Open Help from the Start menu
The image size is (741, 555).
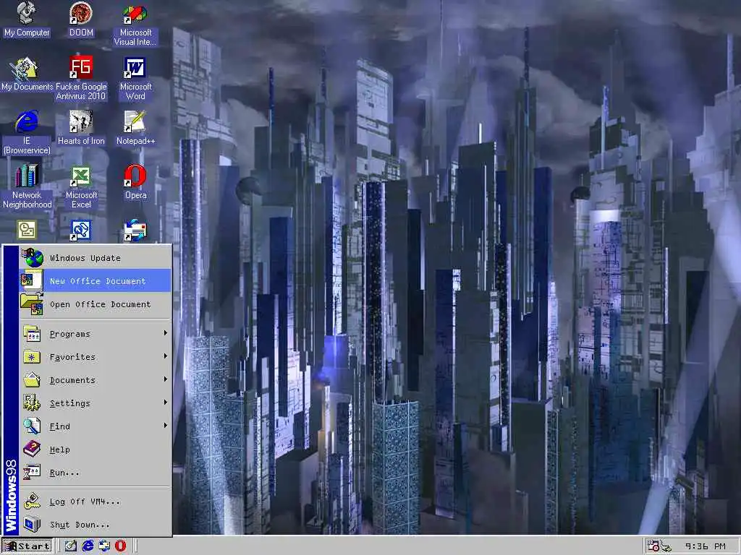coord(95,449)
